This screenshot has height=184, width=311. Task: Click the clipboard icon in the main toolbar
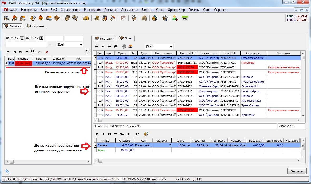click(134, 18)
